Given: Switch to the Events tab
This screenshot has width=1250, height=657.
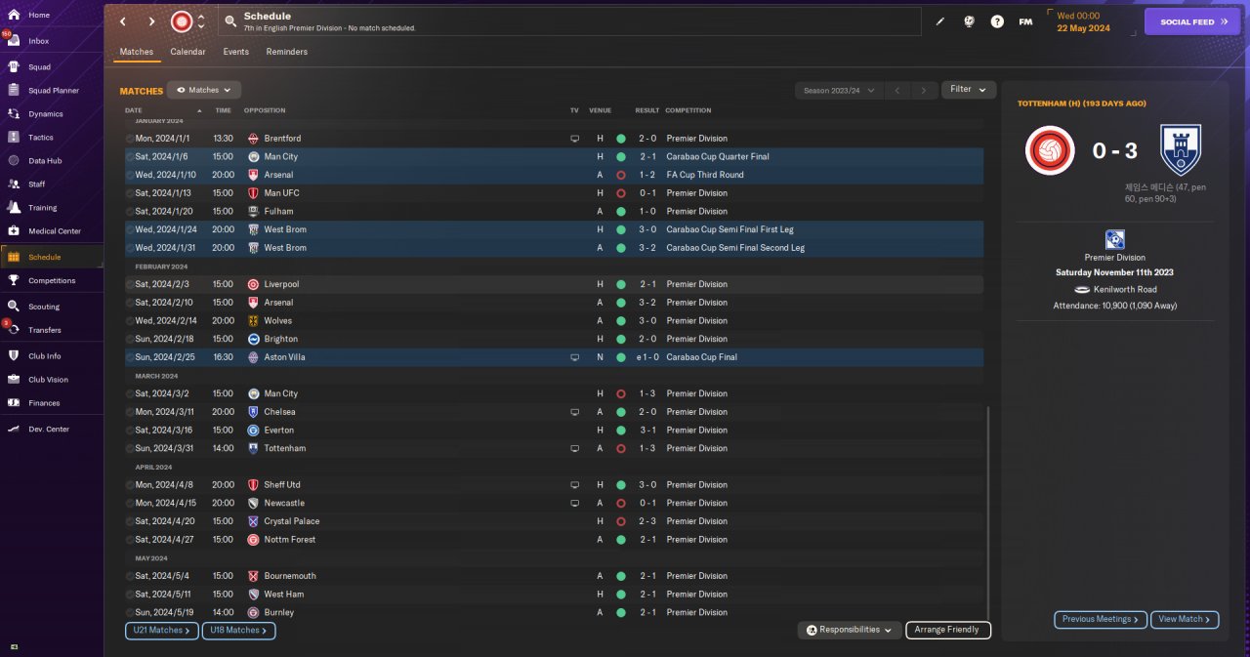Looking at the screenshot, I should [x=236, y=52].
